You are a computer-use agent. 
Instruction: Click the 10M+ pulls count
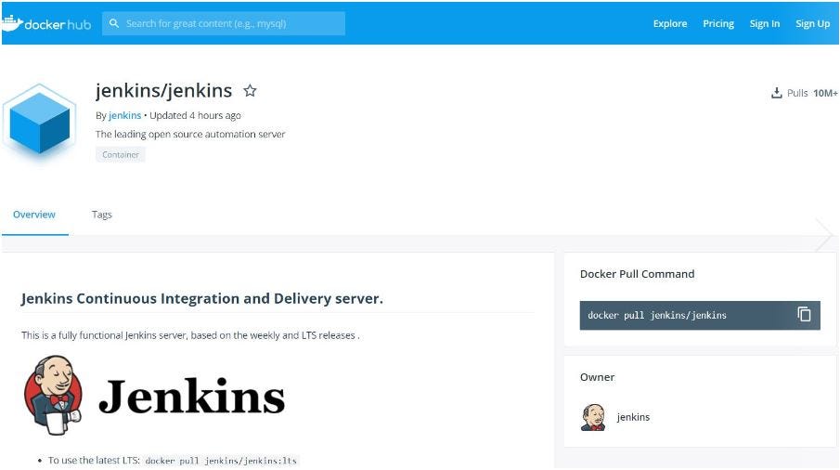tap(825, 93)
